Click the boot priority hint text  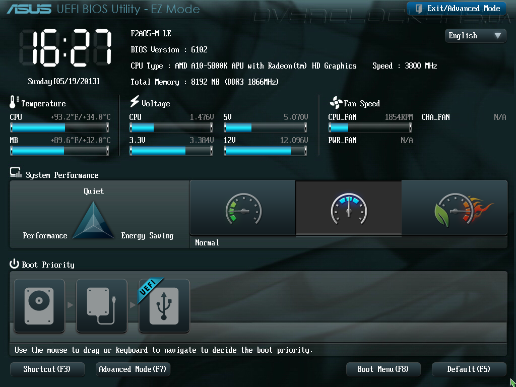164,350
